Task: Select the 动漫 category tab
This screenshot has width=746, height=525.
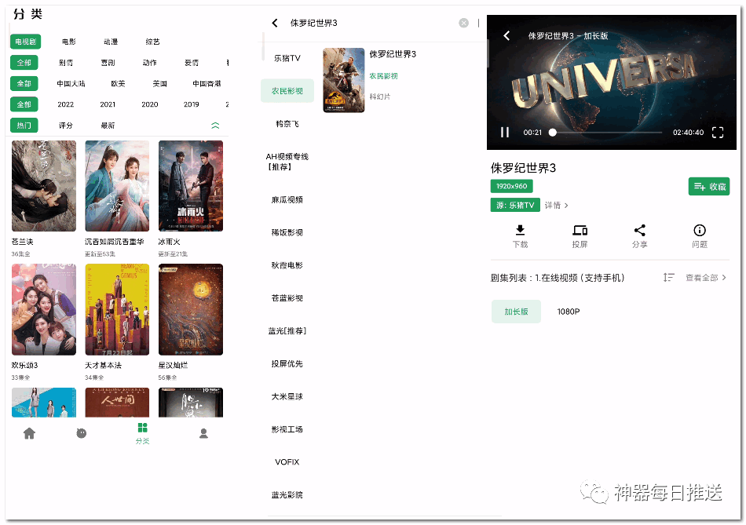Action: tap(111, 42)
